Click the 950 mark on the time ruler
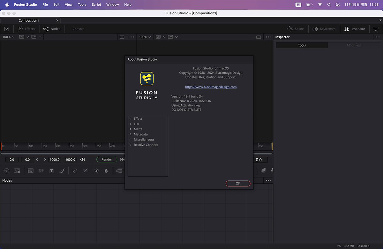383x249 pixels. tap(261, 146)
